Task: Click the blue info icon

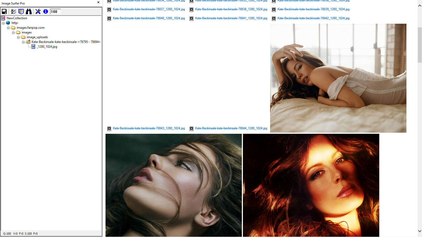Action: (x=45, y=12)
